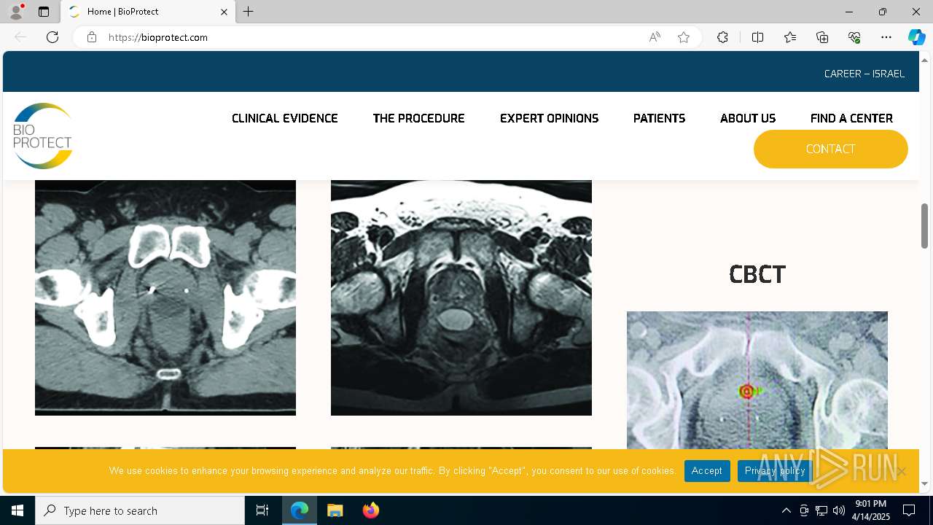Click Edge icon on the taskbar
This screenshot has height=525, width=933.
300,510
